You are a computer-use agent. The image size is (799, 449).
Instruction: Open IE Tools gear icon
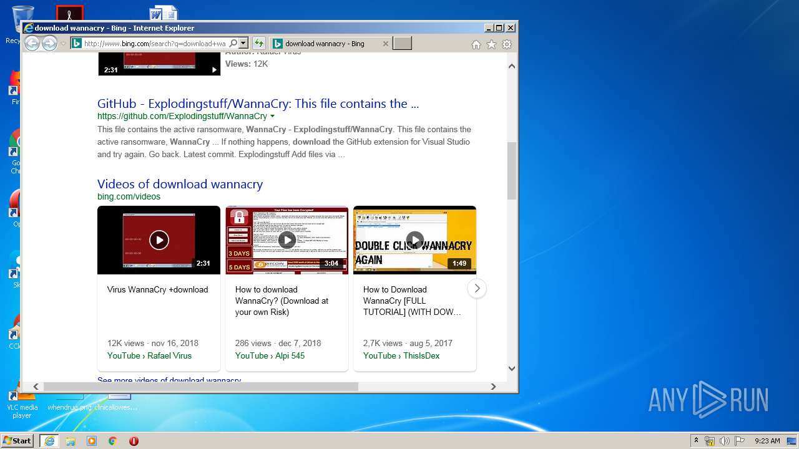(507, 44)
